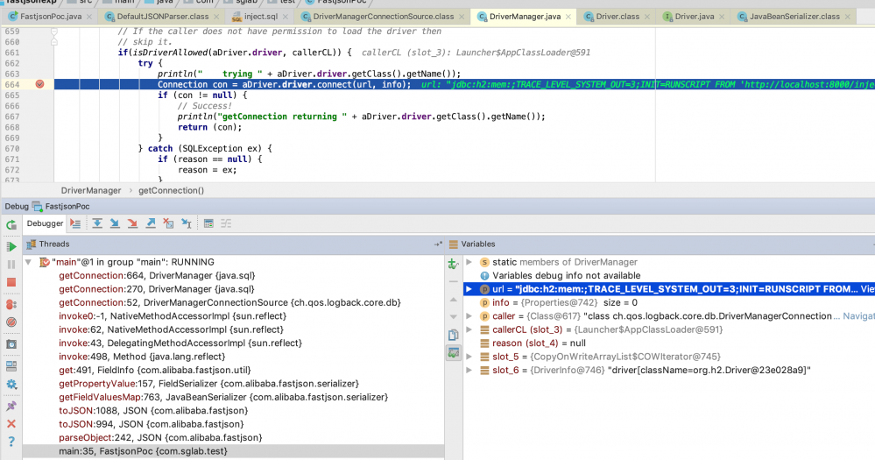Screen dimensions: 875x460
Task: Take thread dump camera icon
Action: 11,344
